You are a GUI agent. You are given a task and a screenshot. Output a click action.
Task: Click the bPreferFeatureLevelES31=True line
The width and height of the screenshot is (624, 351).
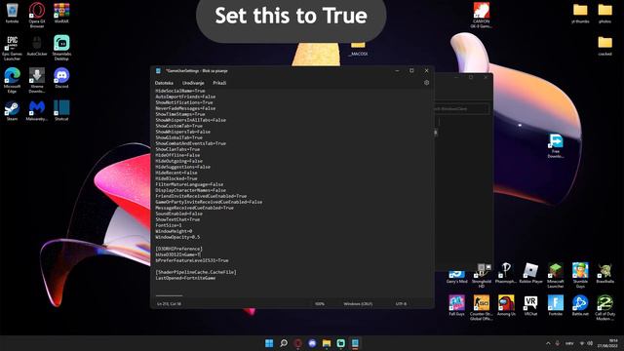(192, 260)
